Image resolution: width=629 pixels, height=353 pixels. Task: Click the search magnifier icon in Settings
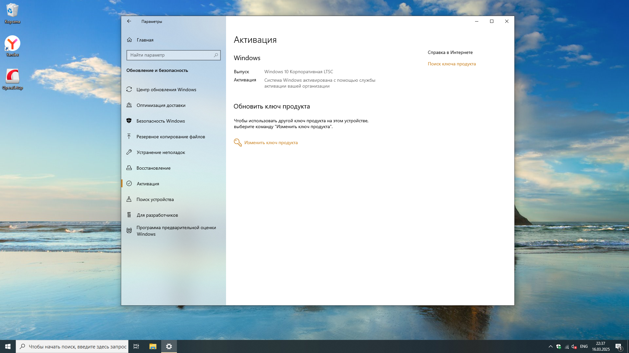coord(216,55)
